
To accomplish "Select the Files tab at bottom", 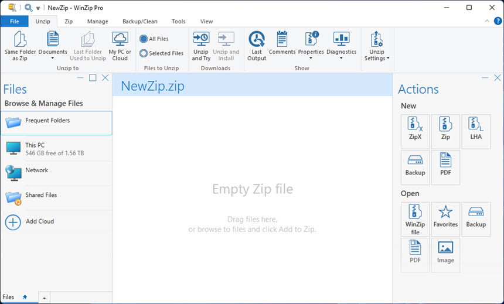I will tap(8, 297).
